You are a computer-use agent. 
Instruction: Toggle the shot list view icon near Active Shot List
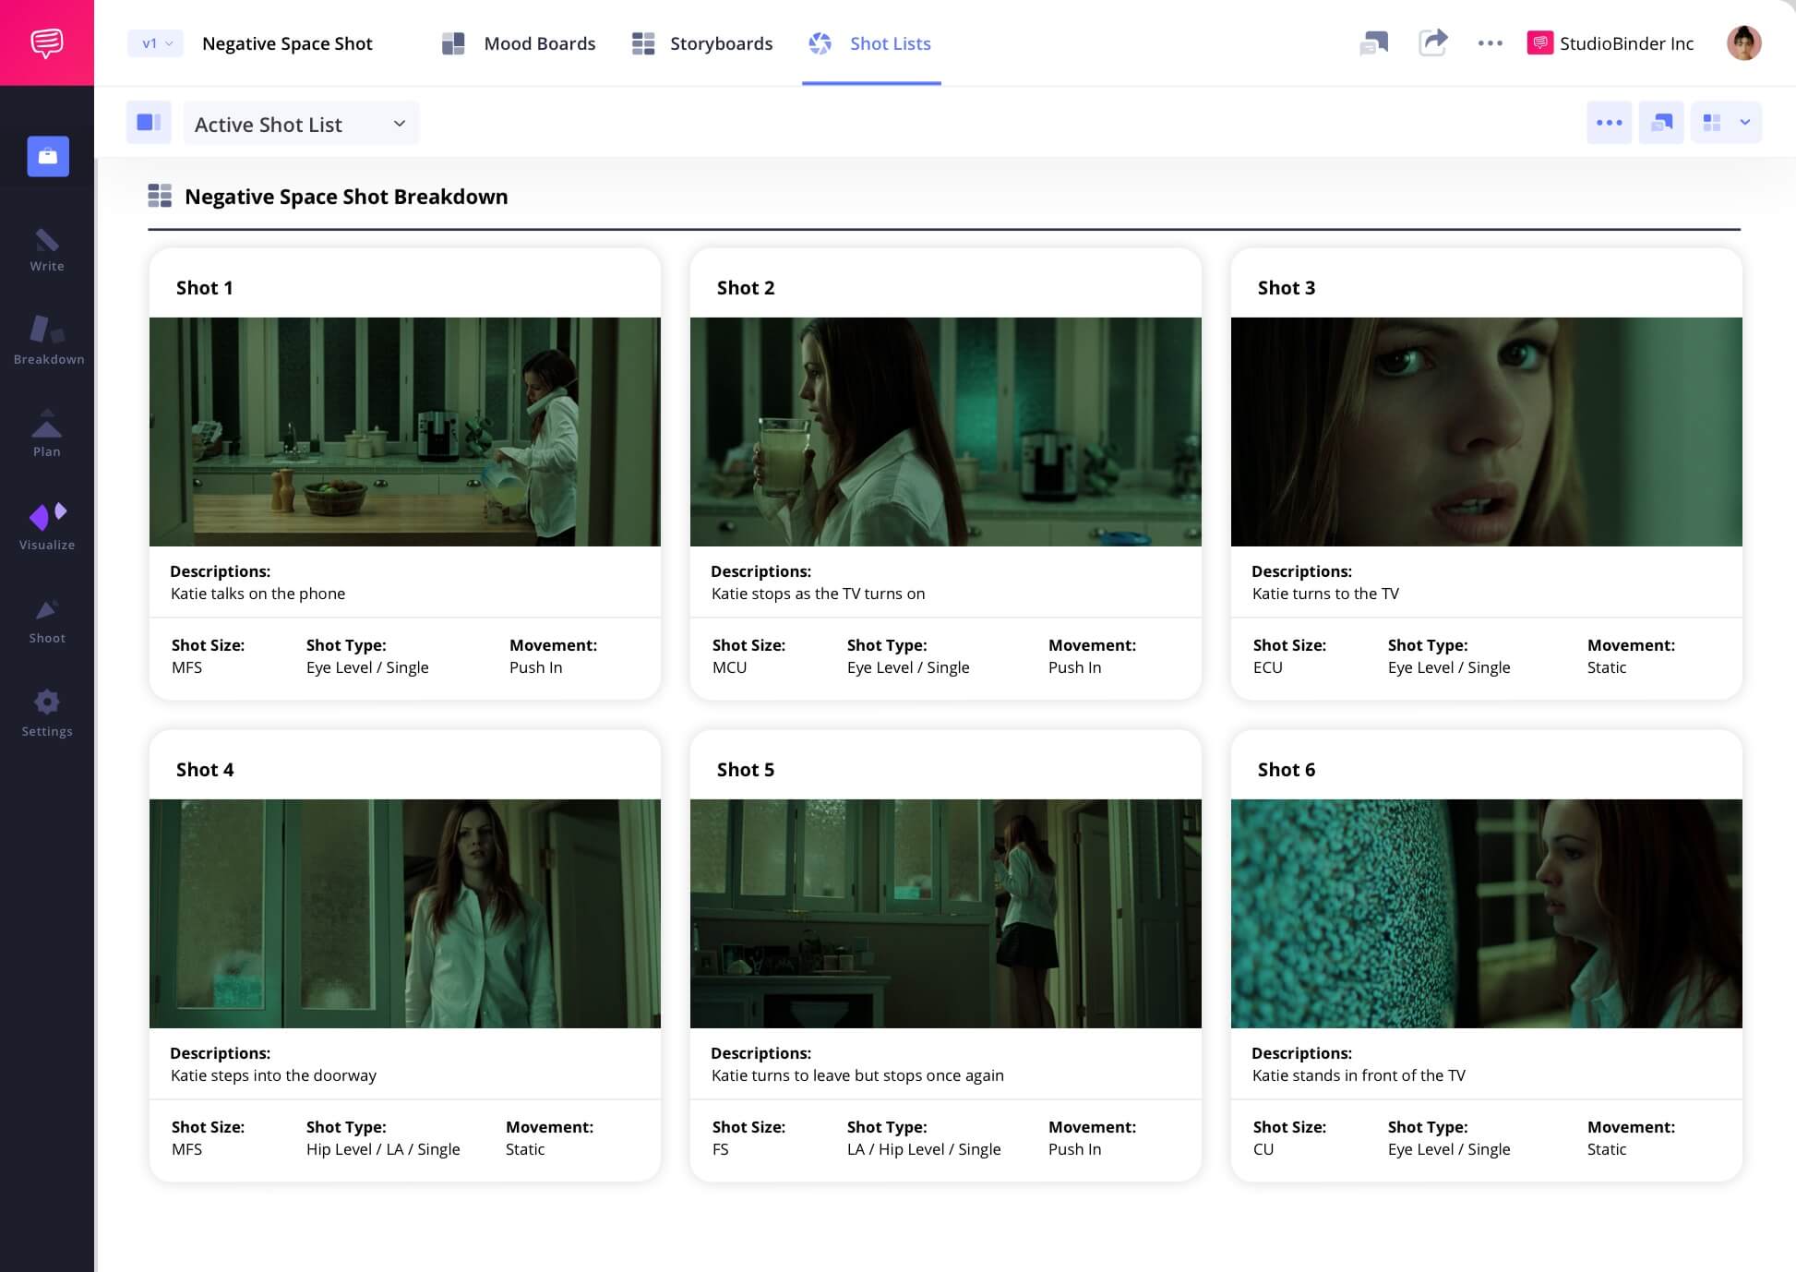(x=149, y=122)
